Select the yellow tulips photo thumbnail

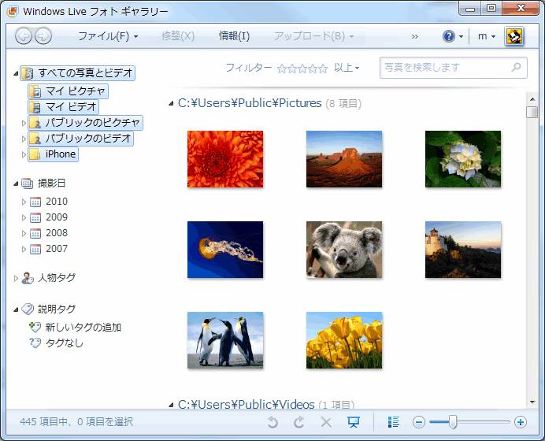coord(344,340)
